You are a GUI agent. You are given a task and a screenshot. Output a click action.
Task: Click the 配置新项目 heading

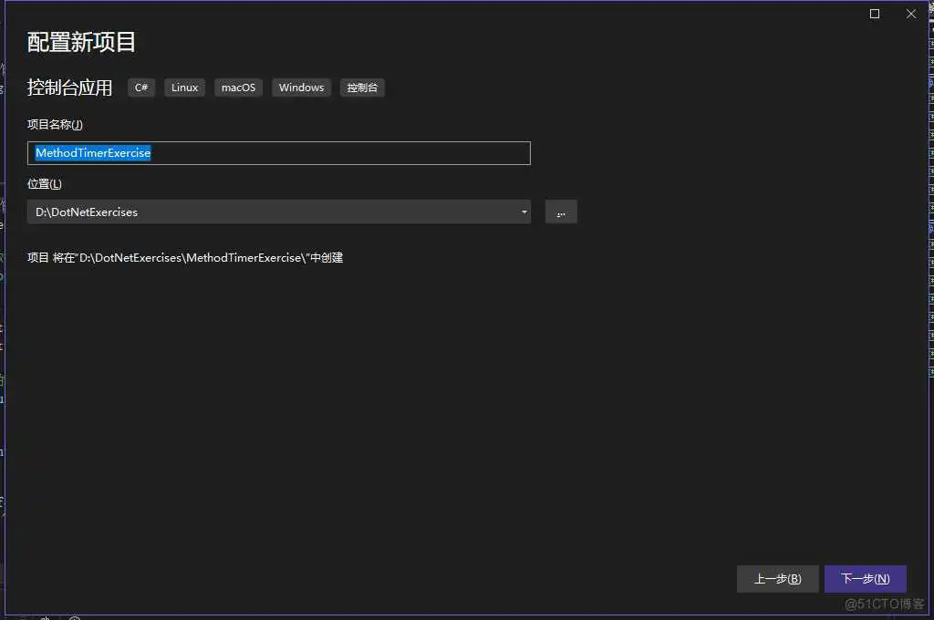coord(81,42)
